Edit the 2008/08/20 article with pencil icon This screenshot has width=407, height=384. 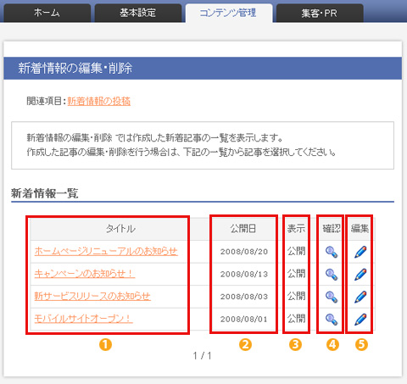coord(360,252)
